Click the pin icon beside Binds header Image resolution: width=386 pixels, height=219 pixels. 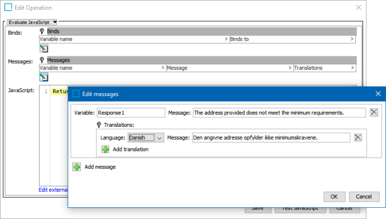[x=42, y=31]
